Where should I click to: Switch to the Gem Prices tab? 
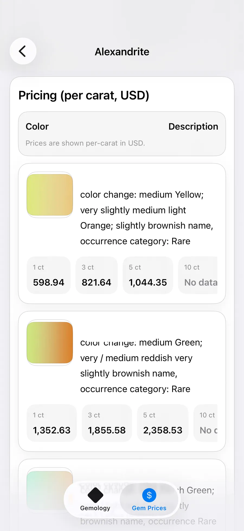[x=149, y=500]
